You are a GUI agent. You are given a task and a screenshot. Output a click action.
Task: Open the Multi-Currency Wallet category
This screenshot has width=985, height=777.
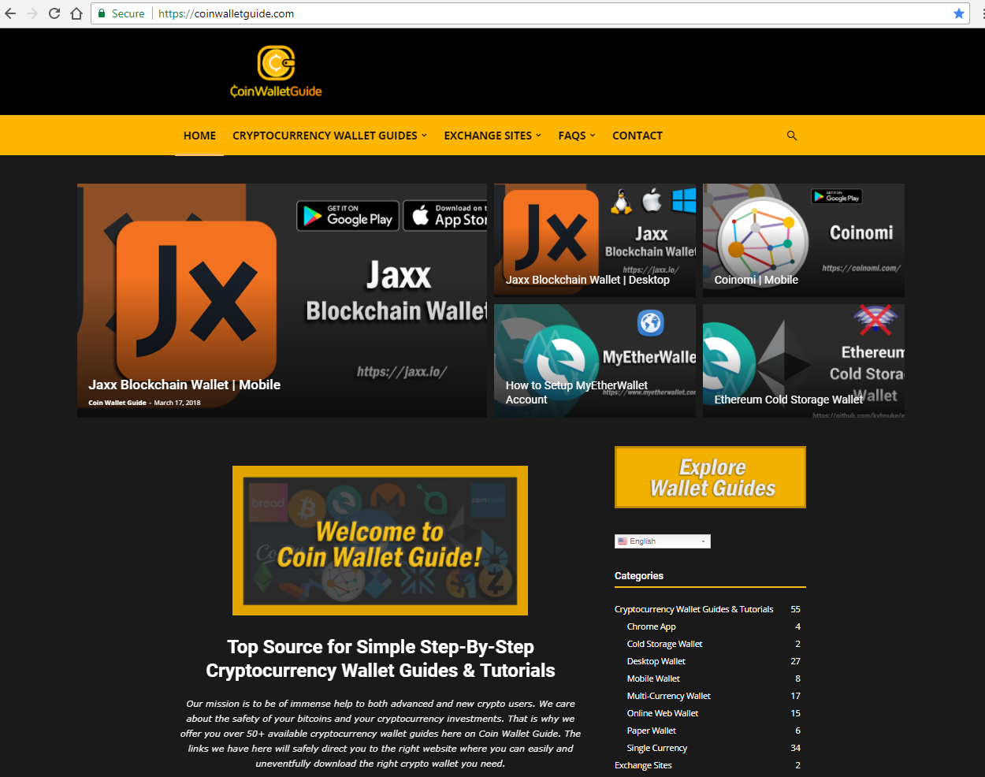click(669, 696)
